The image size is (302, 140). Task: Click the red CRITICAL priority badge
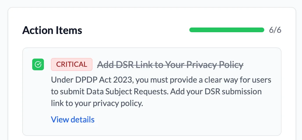click(x=72, y=64)
